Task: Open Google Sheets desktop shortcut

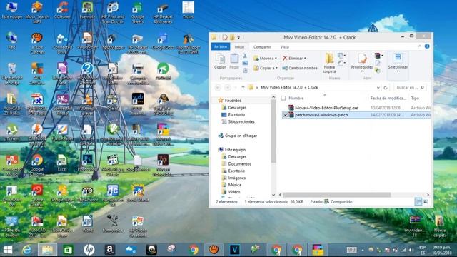Action: coord(138,13)
